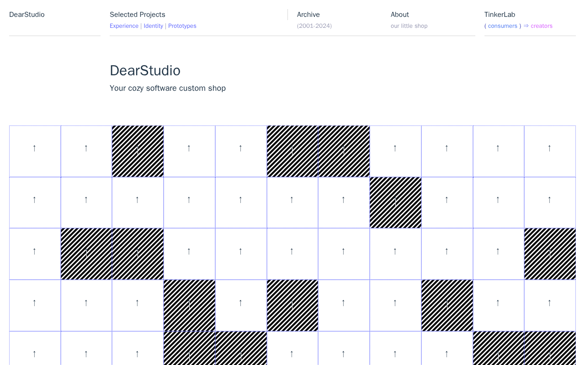Follow the pink creators link
The image size is (585, 365).
pos(541,26)
